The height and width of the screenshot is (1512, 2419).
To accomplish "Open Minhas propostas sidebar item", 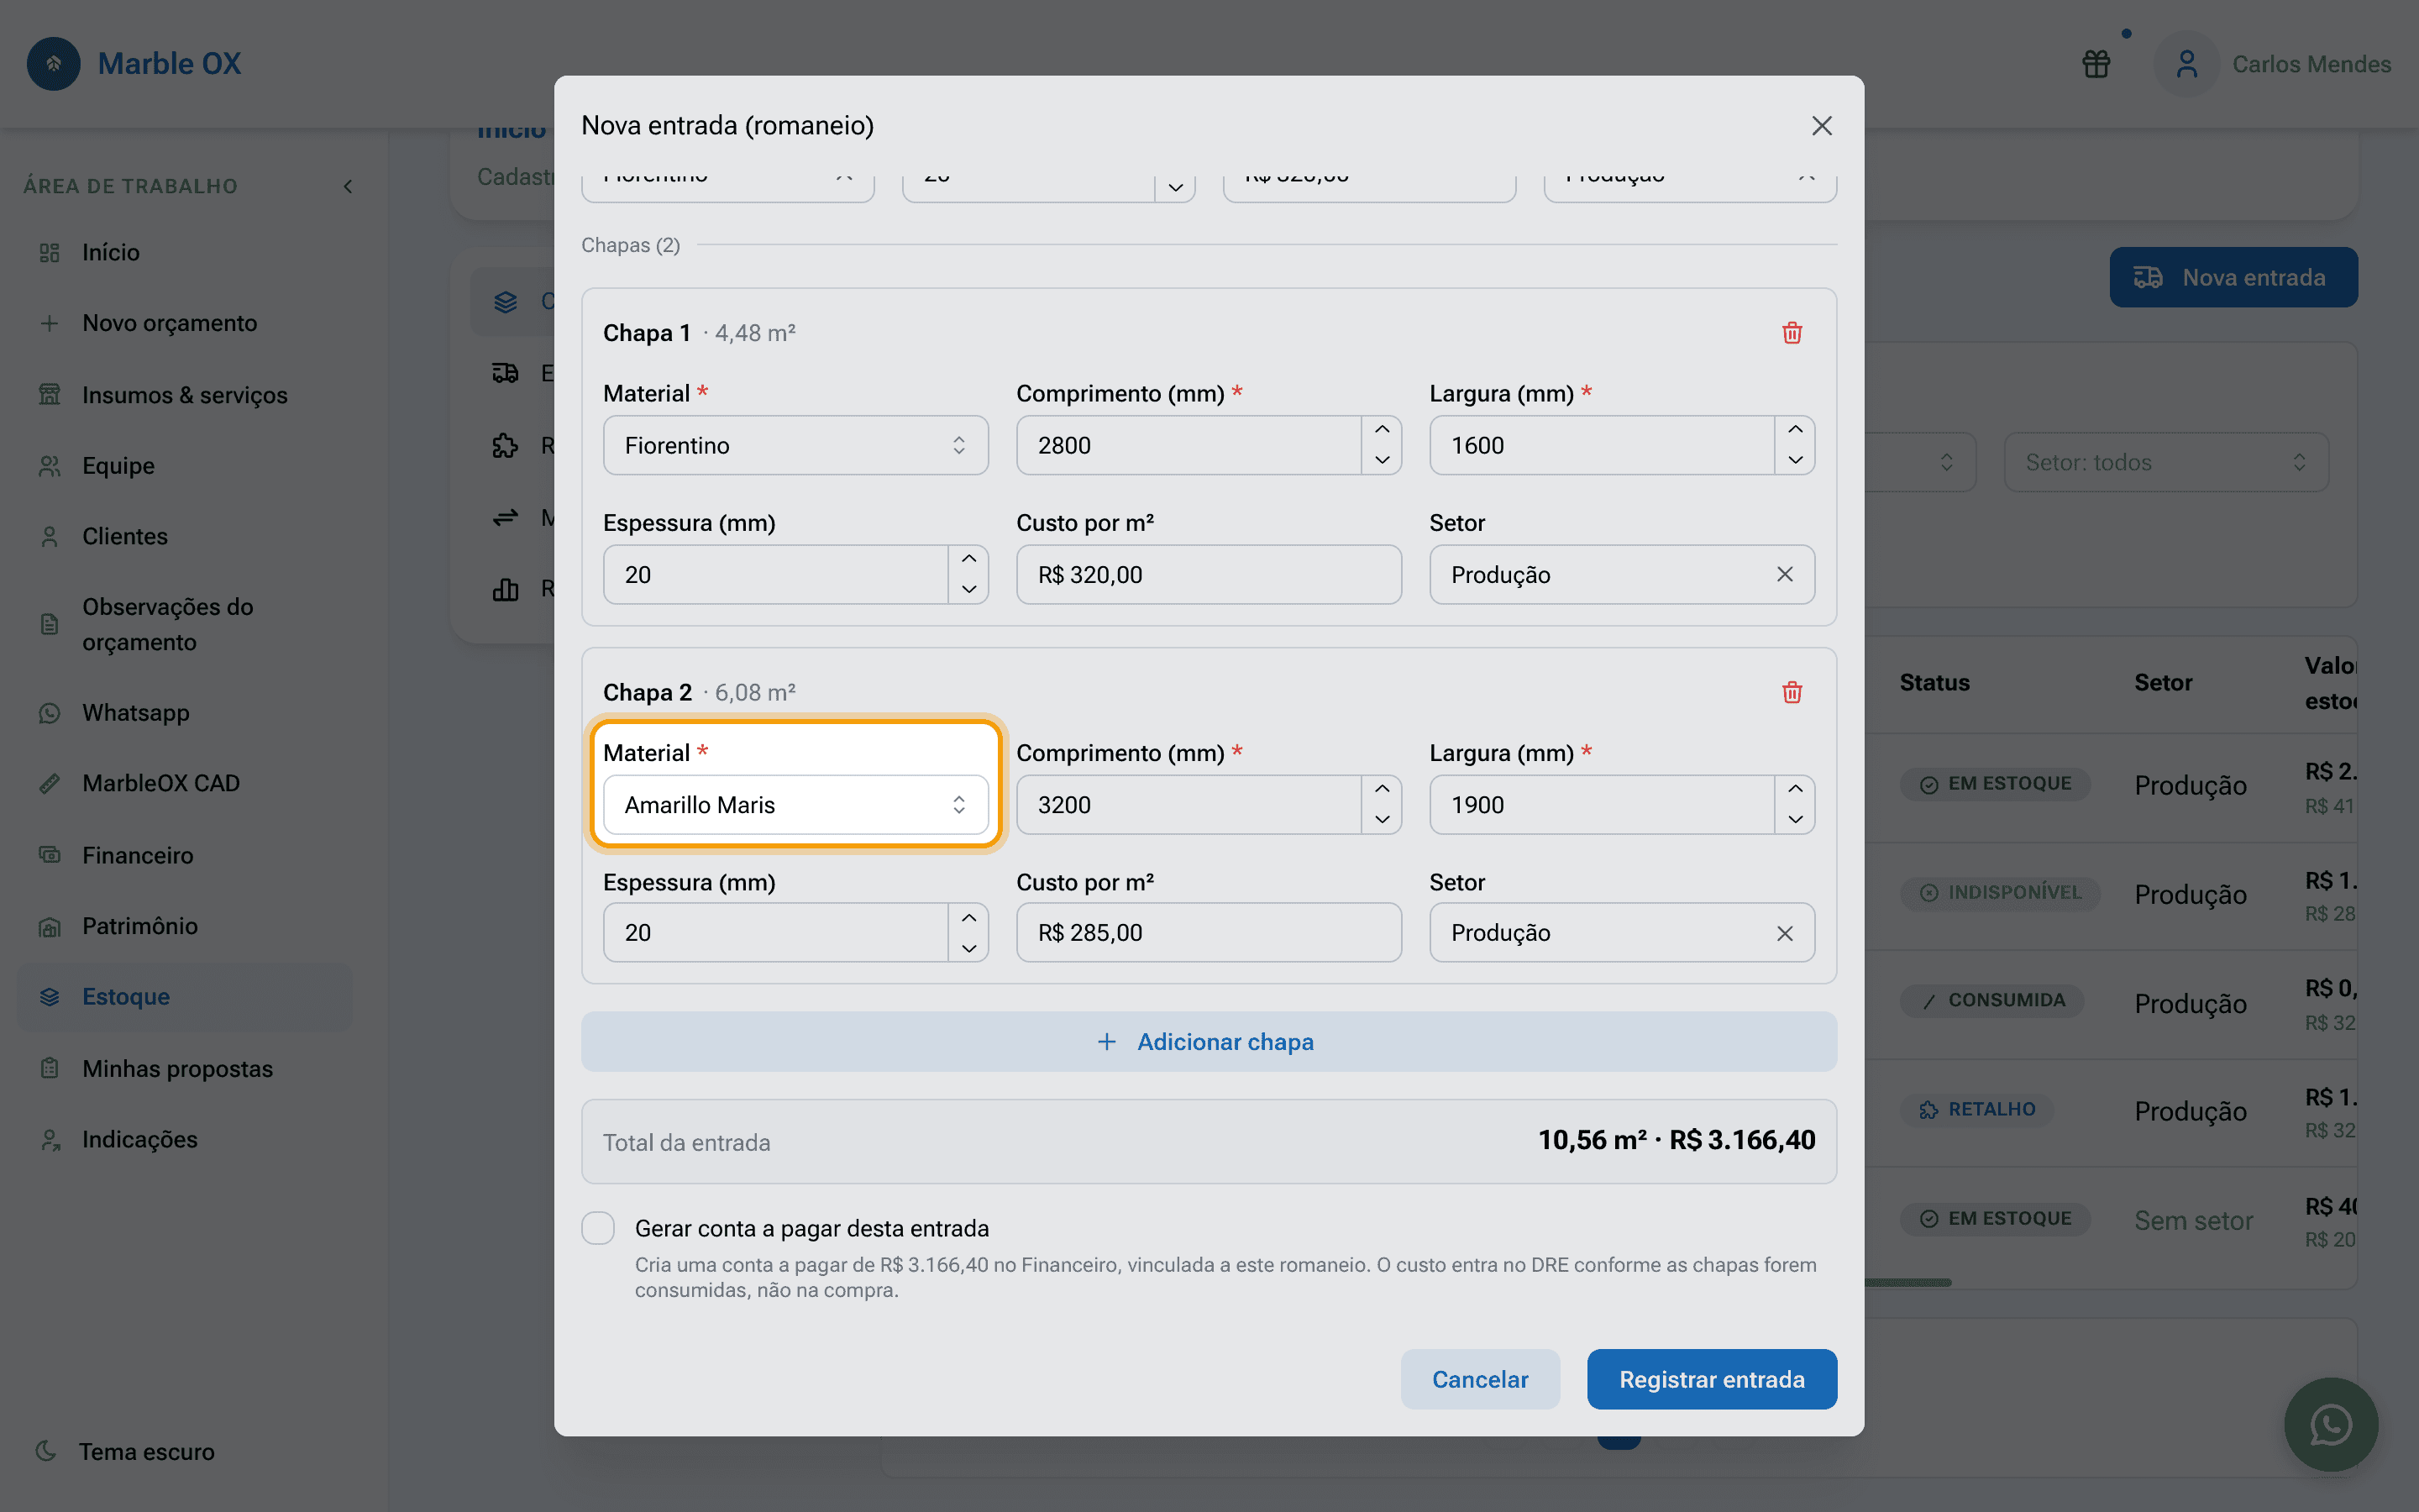I will click(185, 1069).
